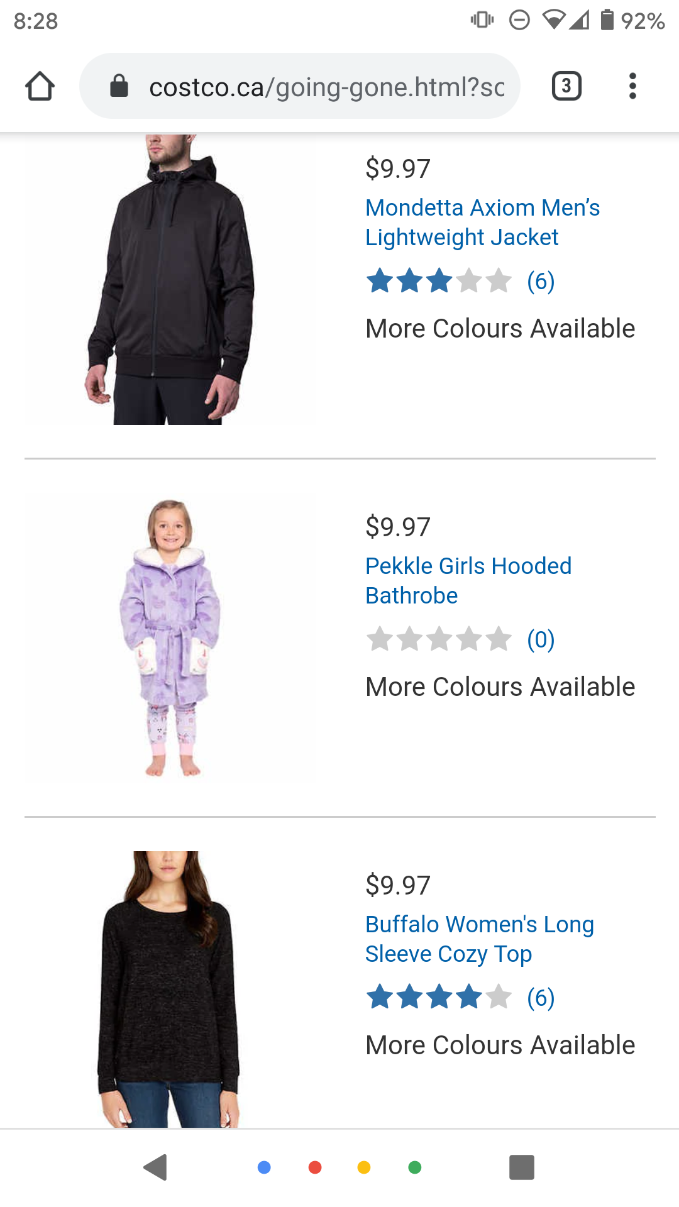The image size is (679, 1207).
Task: Open the (6) reviews for Mondetta jacket
Action: click(x=541, y=281)
